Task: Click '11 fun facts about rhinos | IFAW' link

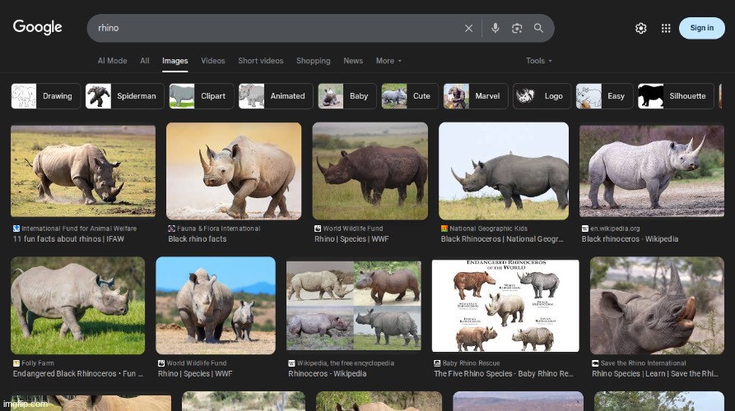Action: coord(68,238)
